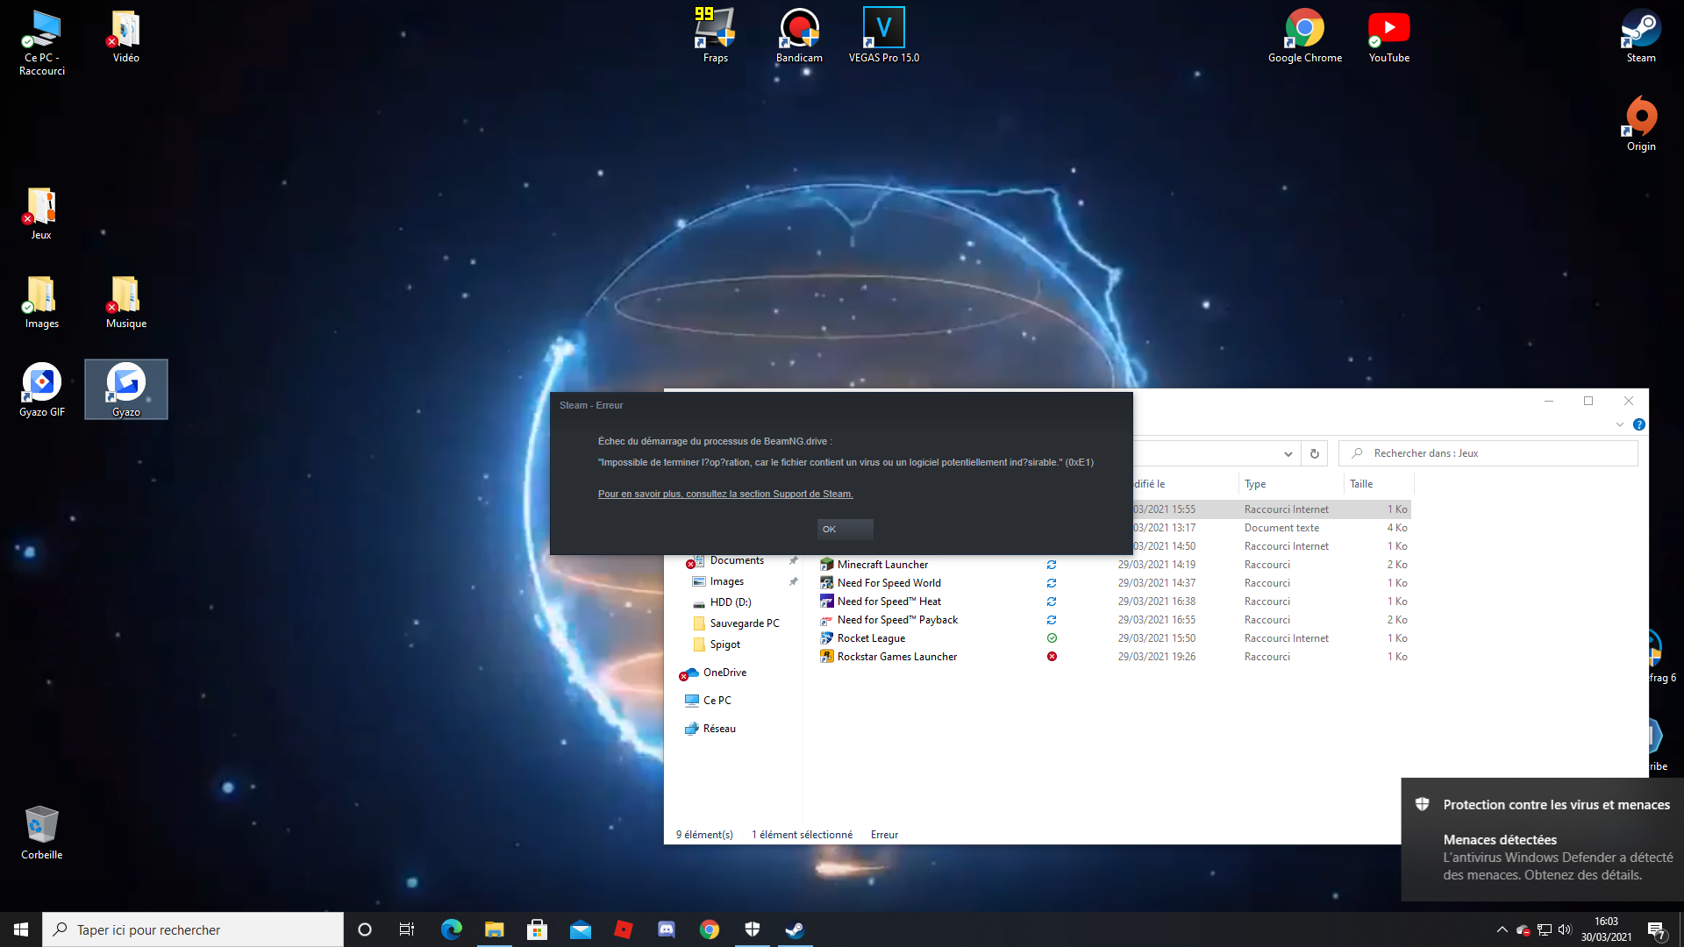Open Documents in the Explorer sidebar
The width and height of the screenshot is (1684, 947).
coord(737,560)
